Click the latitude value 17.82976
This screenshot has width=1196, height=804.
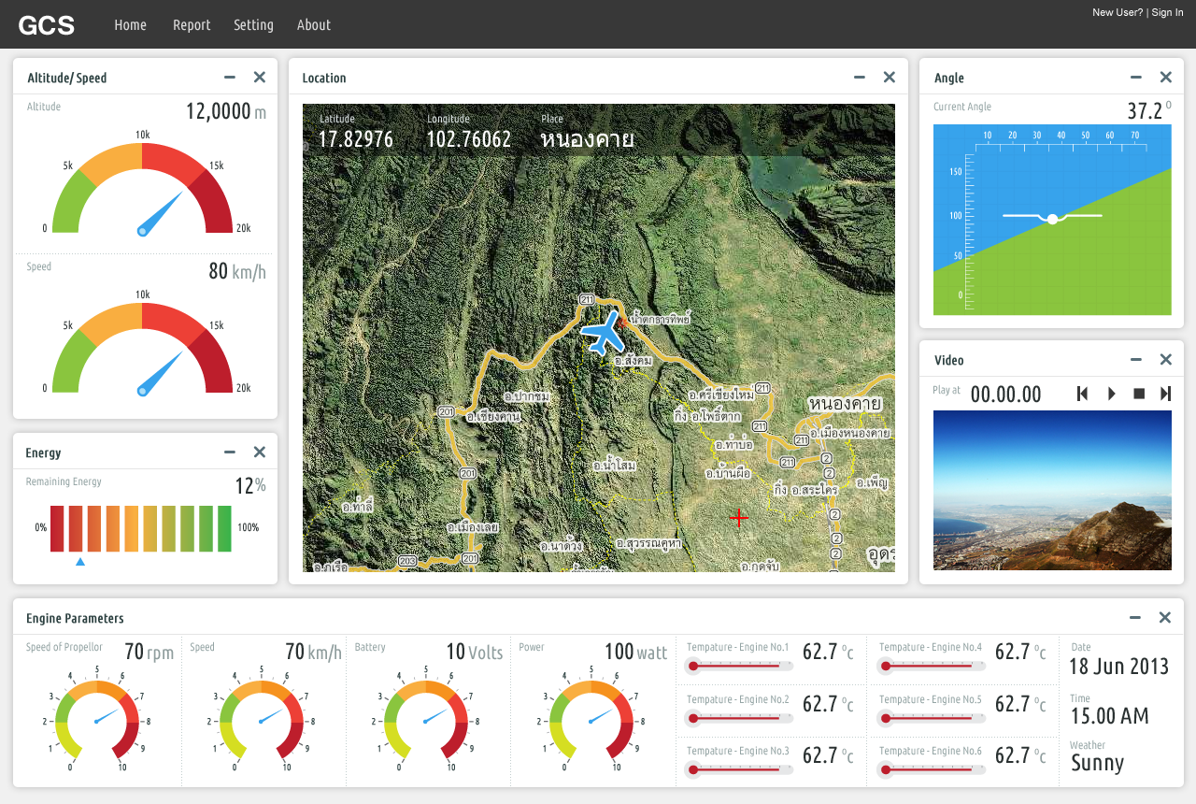tap(356, 139)
